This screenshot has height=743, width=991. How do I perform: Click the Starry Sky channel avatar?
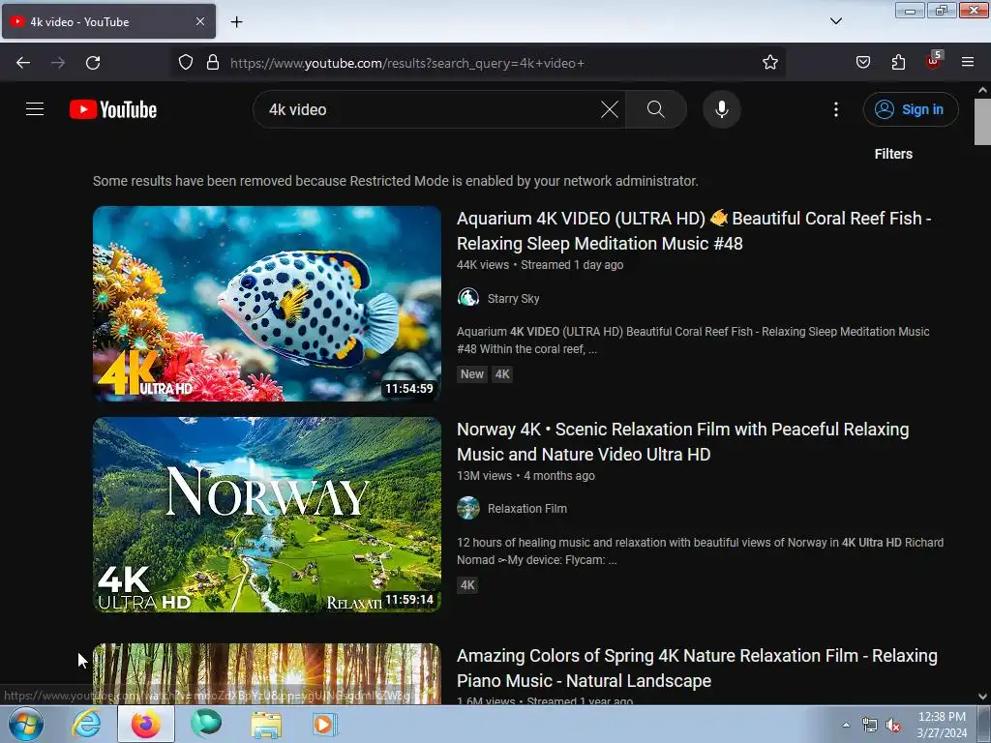click(468, 297)
